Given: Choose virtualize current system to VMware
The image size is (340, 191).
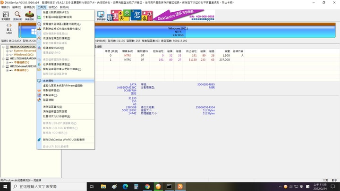Looking at the screenshot, I should click(x=66, y=85).
